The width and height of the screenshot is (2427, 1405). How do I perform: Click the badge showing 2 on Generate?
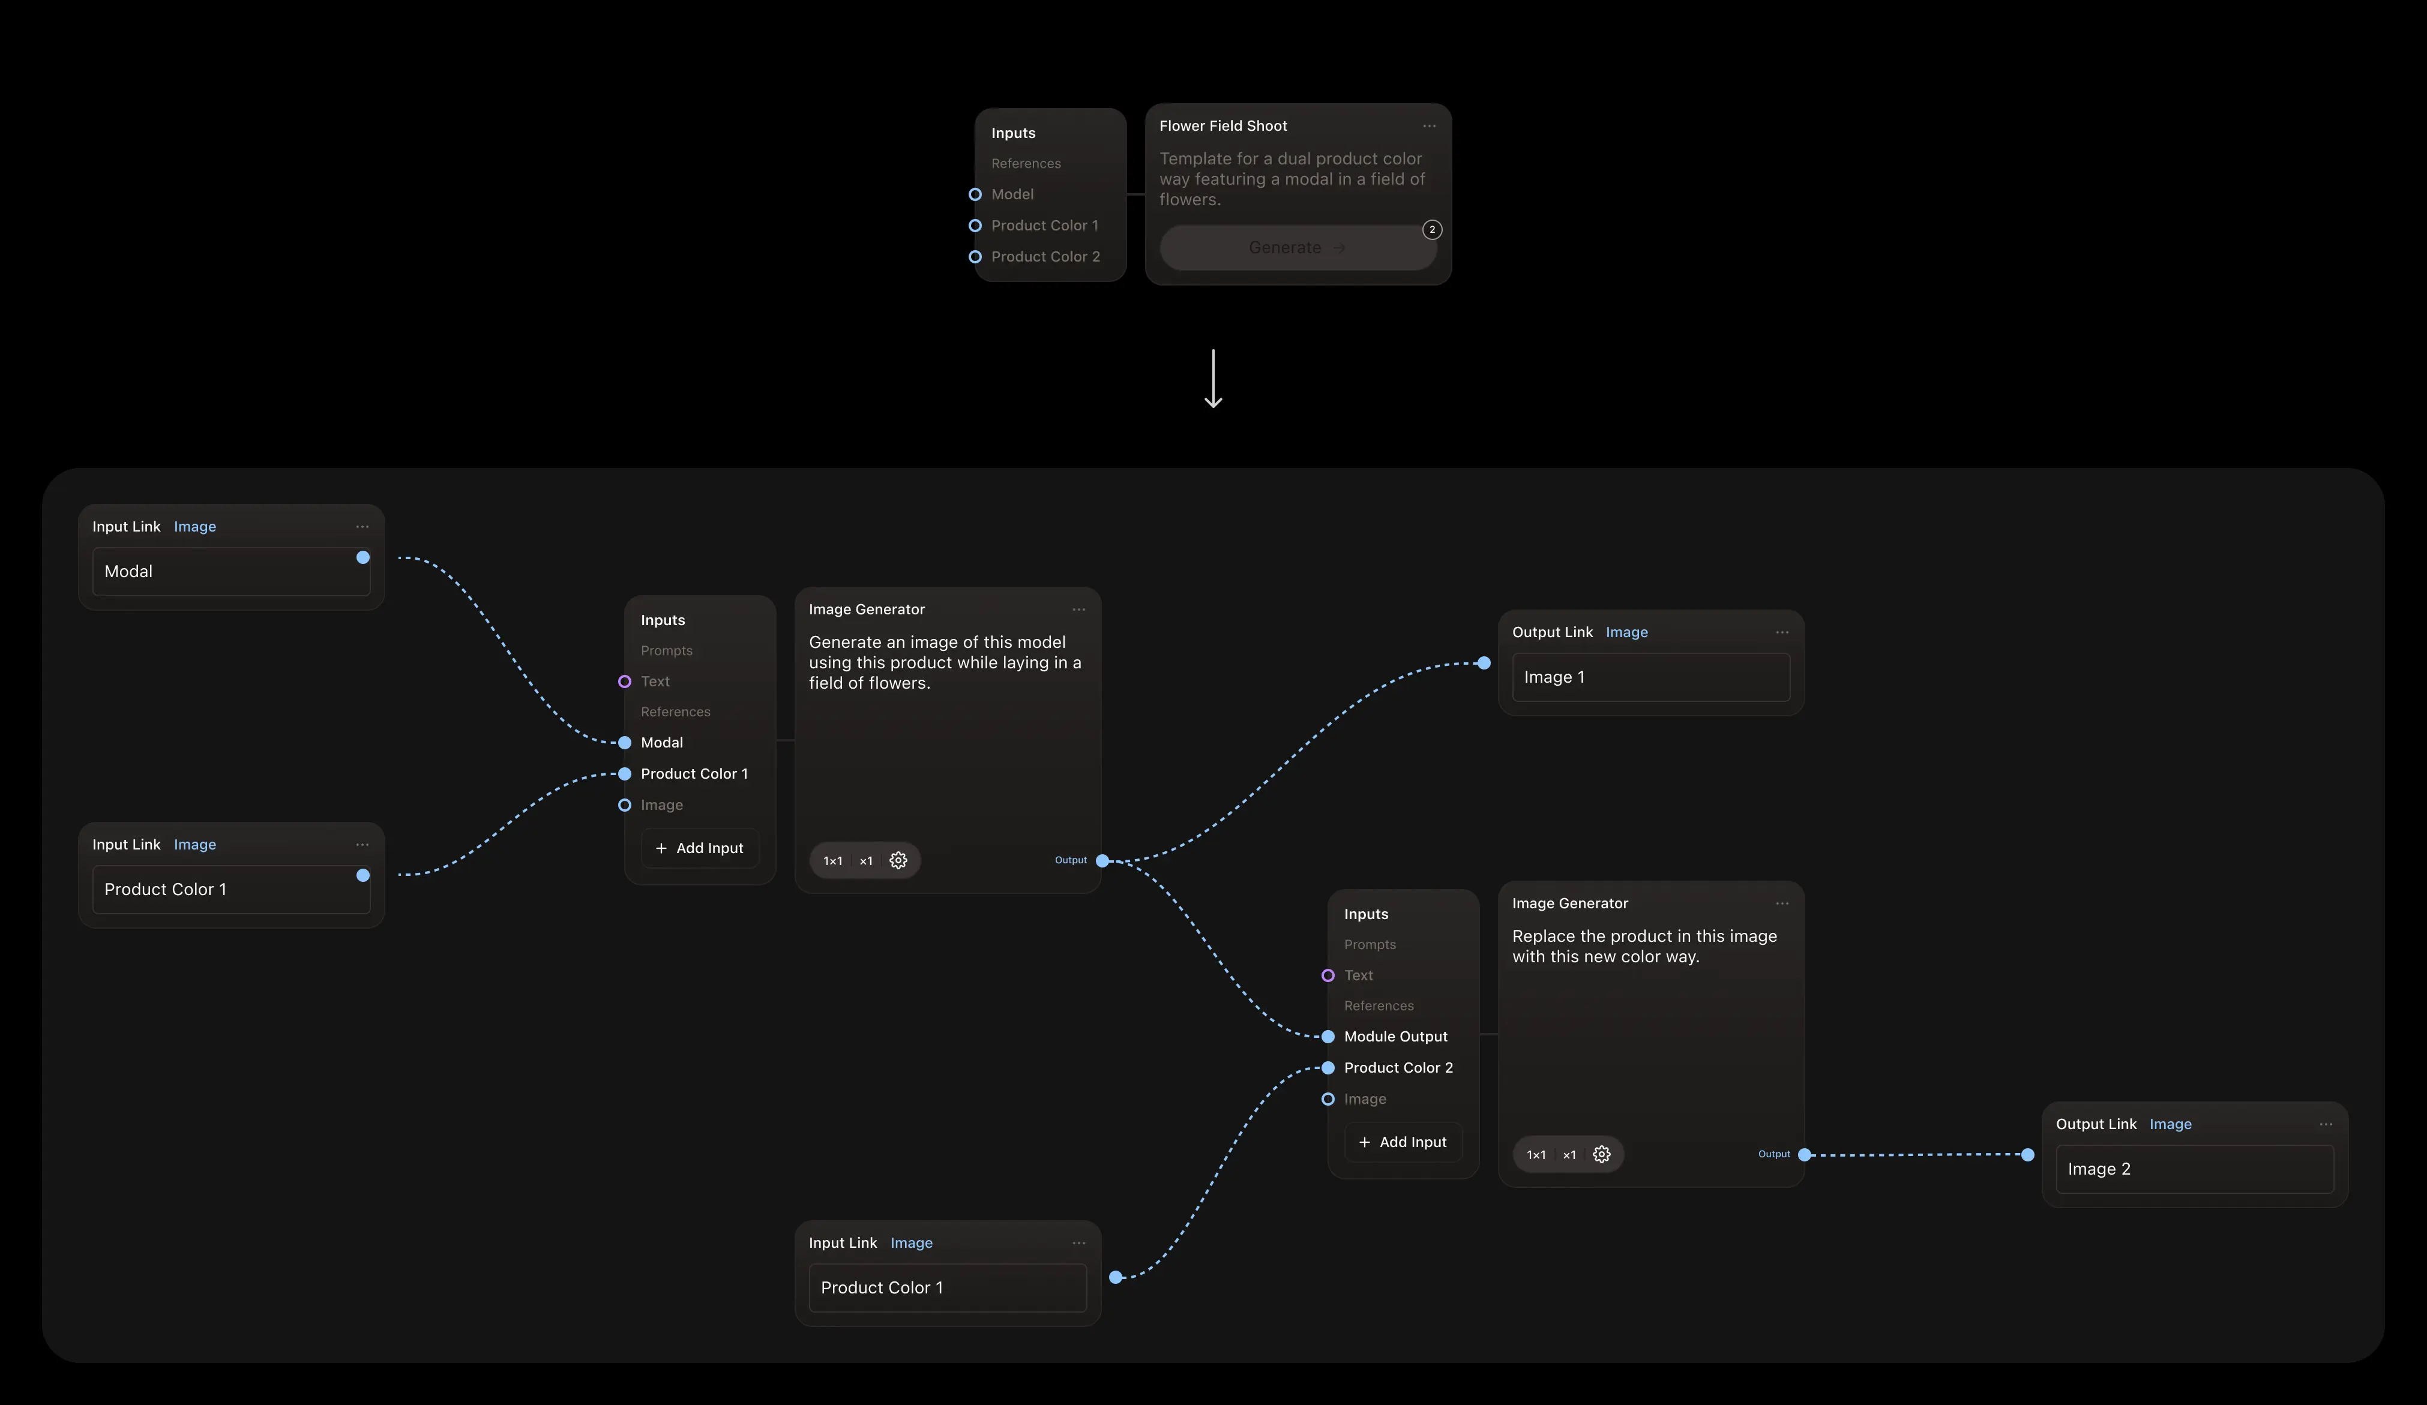(1432, 229)
